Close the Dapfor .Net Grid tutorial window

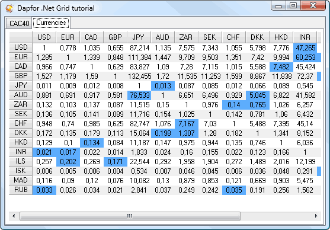tap(313, 5)
